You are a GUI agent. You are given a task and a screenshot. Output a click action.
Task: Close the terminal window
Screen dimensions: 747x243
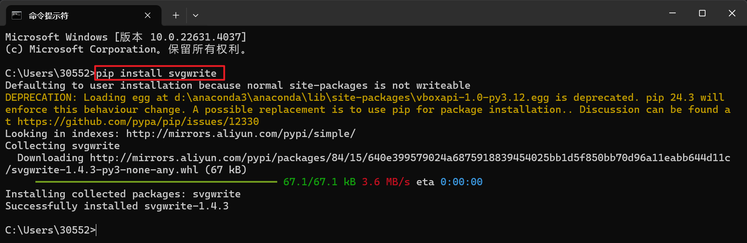pyautogui.click(x=732, y=13)
